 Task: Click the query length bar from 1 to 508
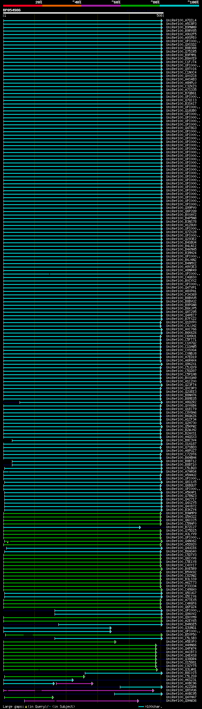tap(83, 13)
